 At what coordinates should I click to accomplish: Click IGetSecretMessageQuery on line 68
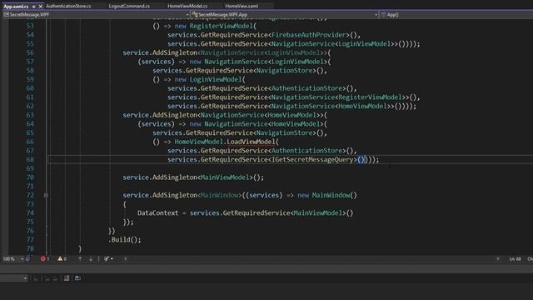click(313, 159)
